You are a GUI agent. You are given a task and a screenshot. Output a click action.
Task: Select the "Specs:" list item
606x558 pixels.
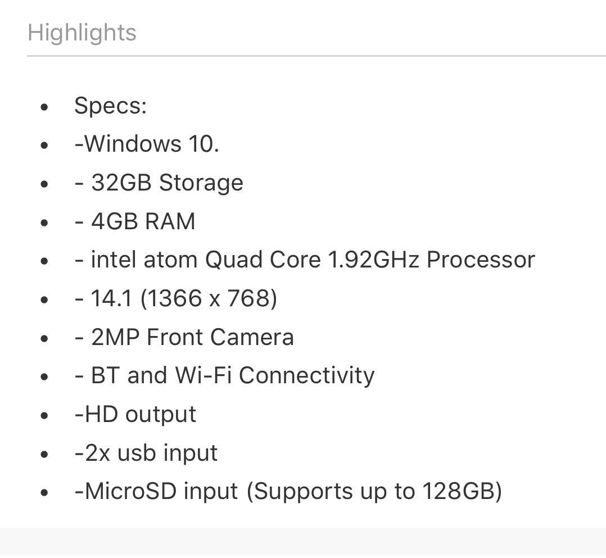(x=110, y=106)
